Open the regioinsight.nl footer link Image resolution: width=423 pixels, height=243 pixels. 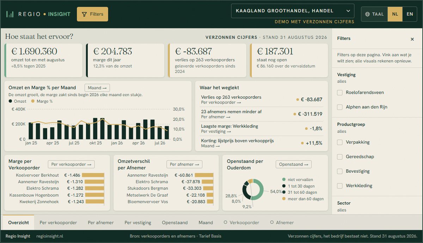point(50,236)
